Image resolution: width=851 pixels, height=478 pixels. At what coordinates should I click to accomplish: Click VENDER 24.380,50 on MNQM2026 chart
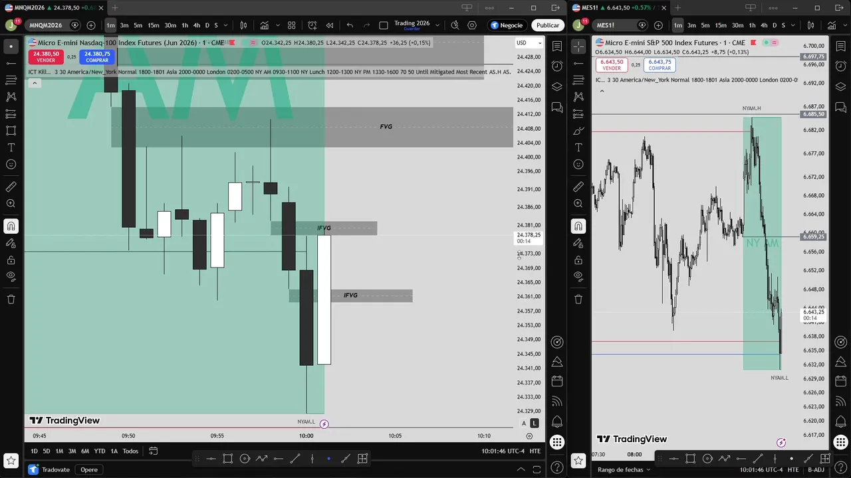46,57
